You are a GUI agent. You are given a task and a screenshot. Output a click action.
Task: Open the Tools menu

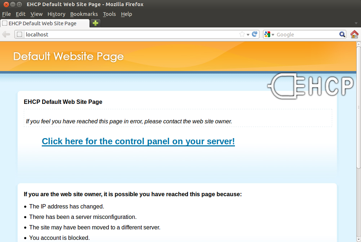click(x=110, y=14)
